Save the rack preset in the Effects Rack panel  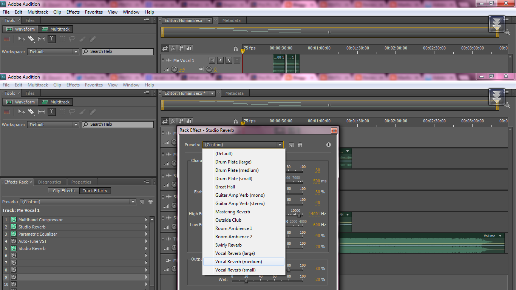pos(142,202)
